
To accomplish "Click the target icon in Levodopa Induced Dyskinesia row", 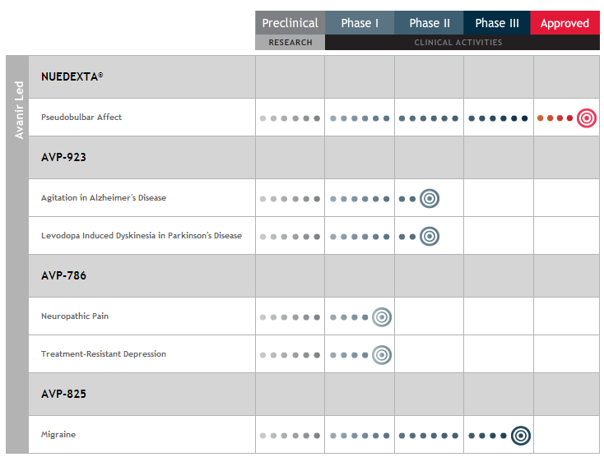I will [430, 236].
